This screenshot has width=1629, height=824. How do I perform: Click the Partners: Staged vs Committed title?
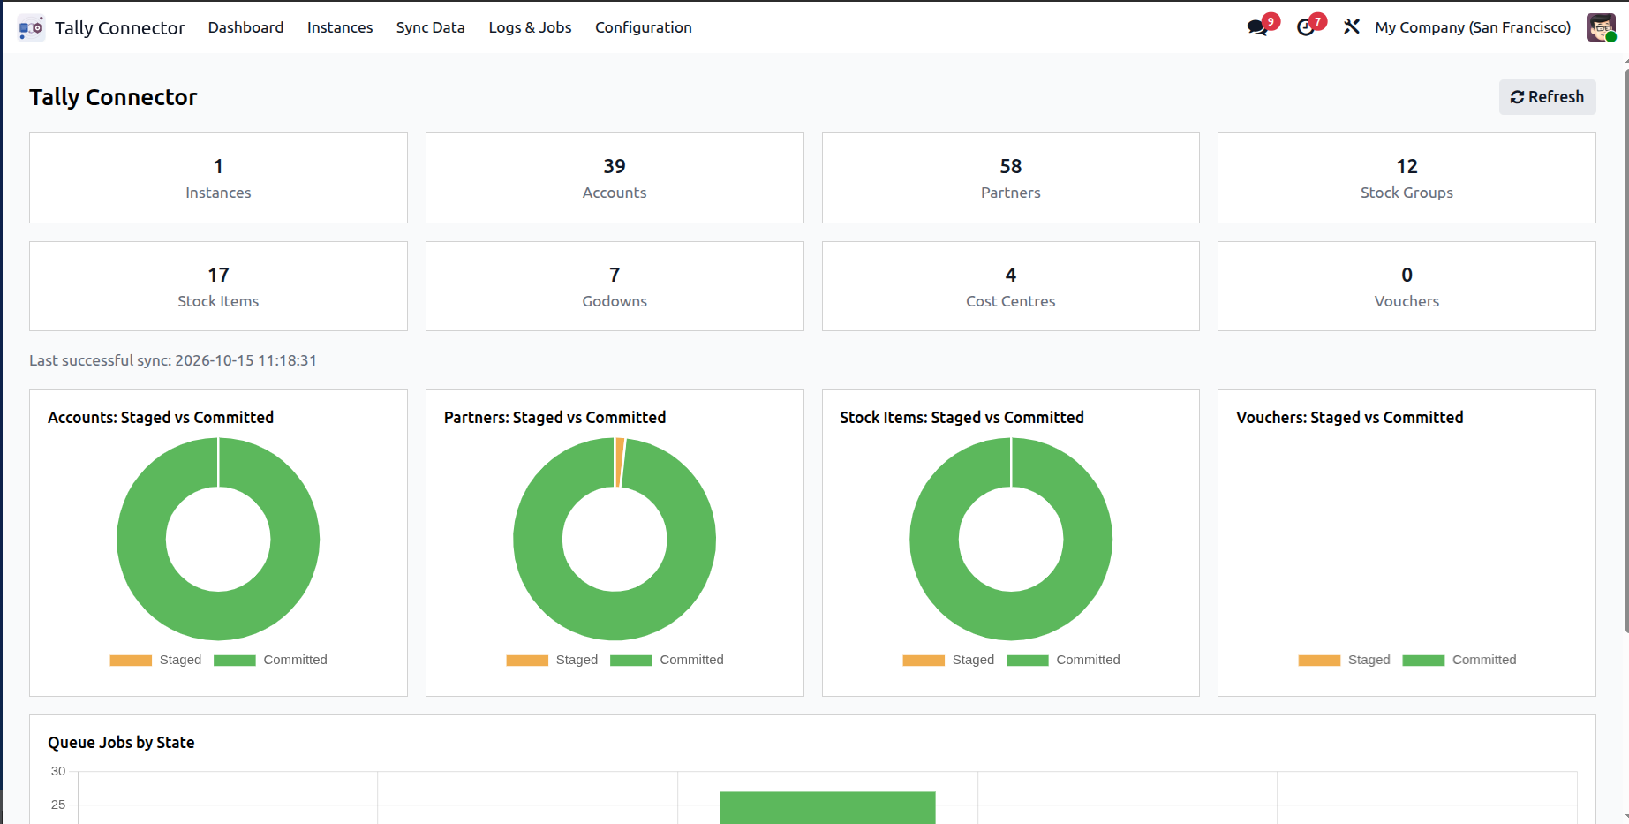(x=554, y=418)
